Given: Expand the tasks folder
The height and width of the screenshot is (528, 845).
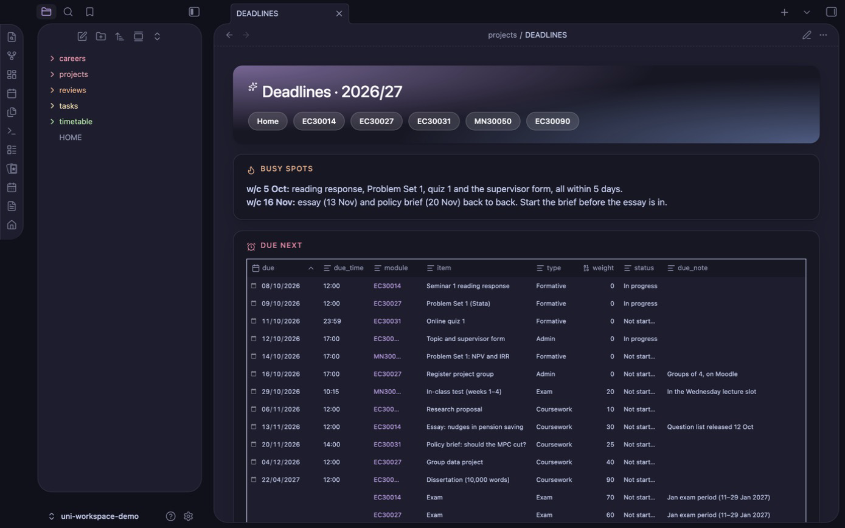Looking at the screenshot, I should (68, 106).
